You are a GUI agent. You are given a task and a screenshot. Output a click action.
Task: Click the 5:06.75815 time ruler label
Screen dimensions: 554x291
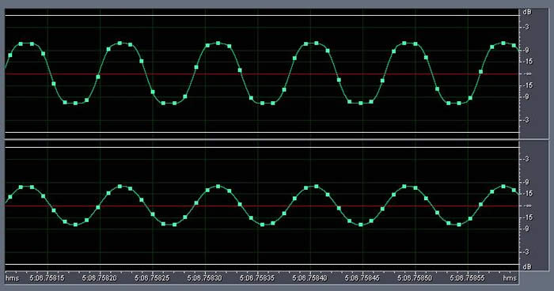pyautogui.click(x=47, y=278)
